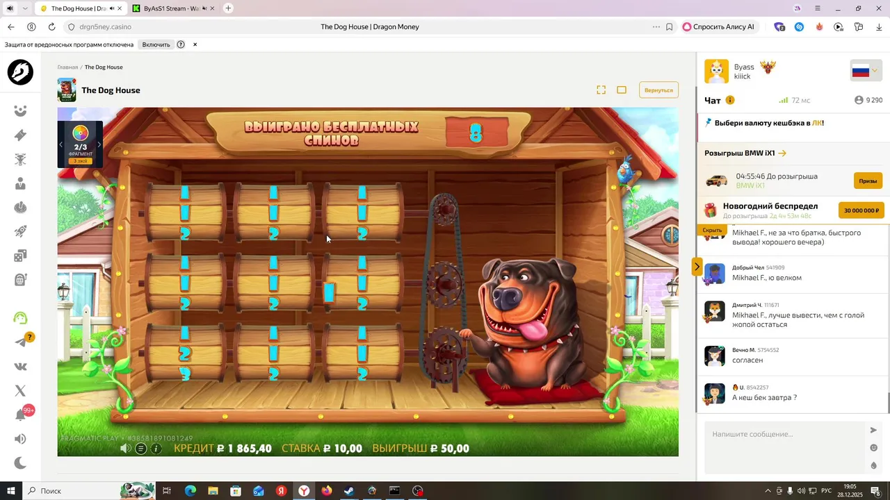This screenshot has width=890, height=500.
Task: Enter fullscreen mode for The Dog House
Action: pyautogui.click(x=601, y=90)
